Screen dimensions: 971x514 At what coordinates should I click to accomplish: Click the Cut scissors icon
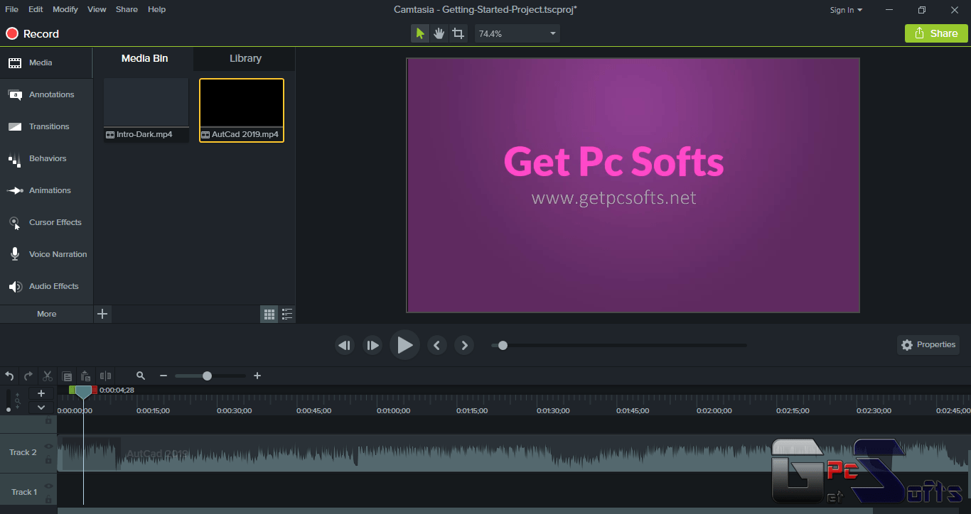coord(48,376)
